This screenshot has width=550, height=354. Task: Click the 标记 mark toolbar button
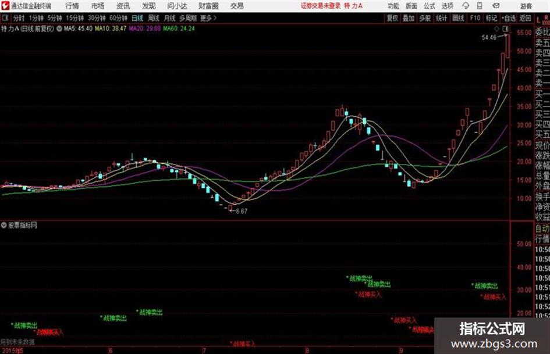(x=491, y=18)
